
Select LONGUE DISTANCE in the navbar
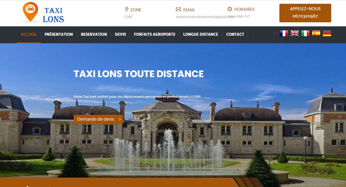pos(200,34)
